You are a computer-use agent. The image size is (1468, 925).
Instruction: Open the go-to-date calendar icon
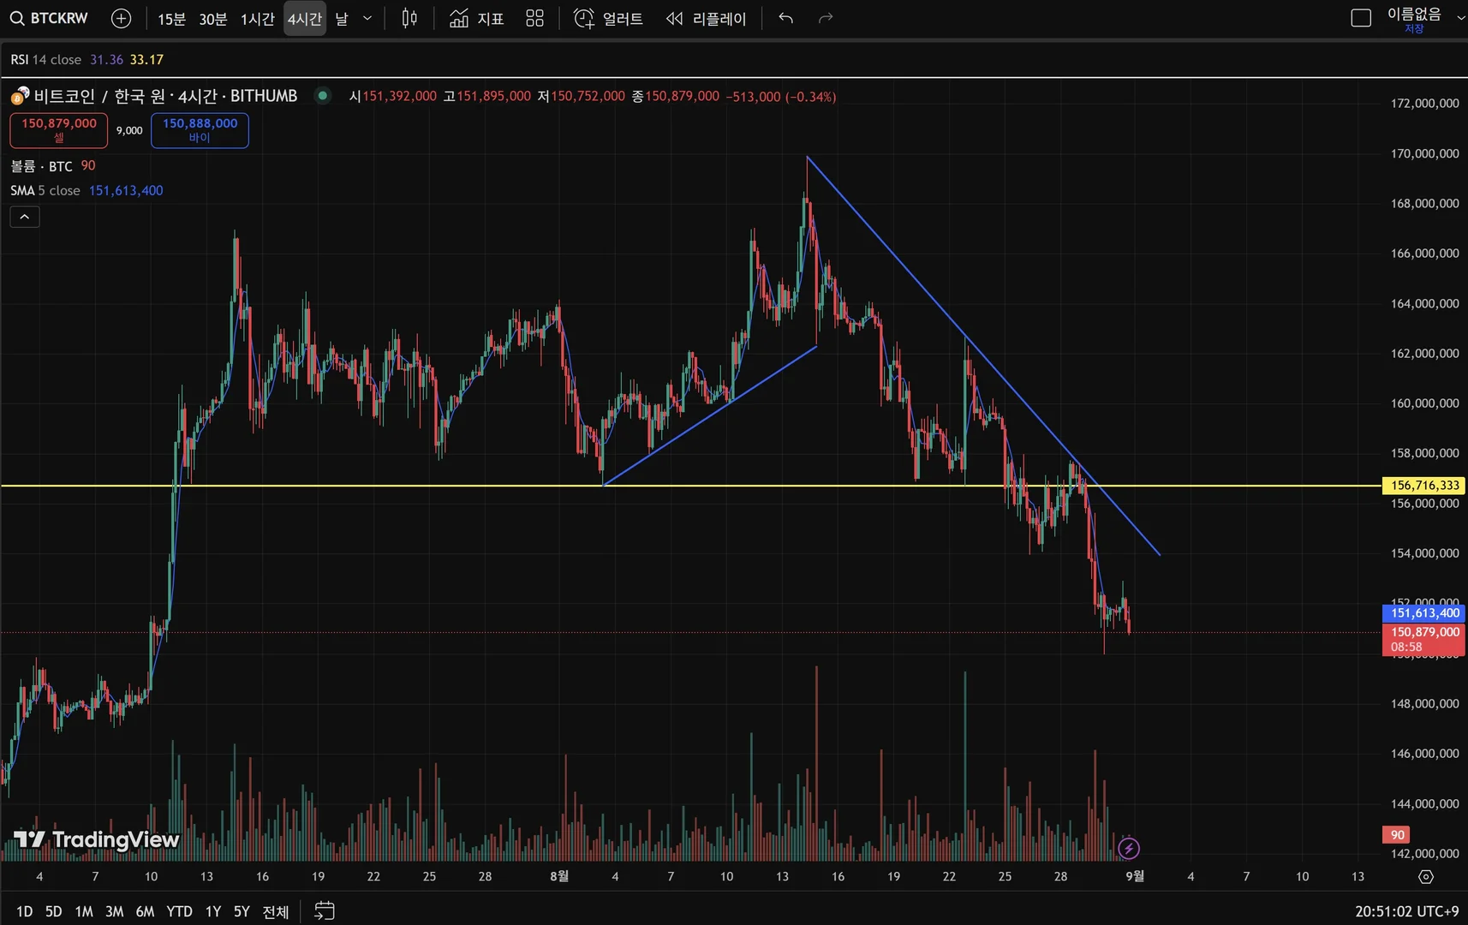coord(324,910)
